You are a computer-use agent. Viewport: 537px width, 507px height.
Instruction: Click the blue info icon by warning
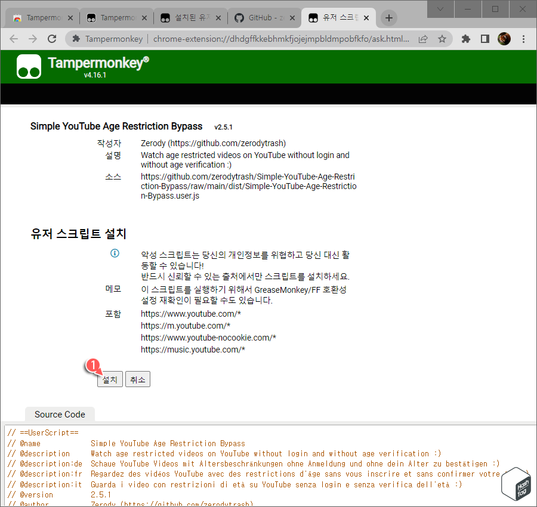tap(115, 253)
